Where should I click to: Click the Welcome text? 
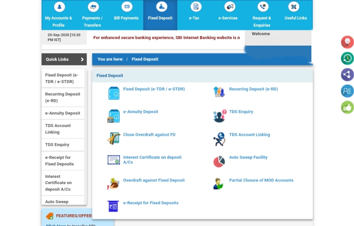tap(261, 34)
